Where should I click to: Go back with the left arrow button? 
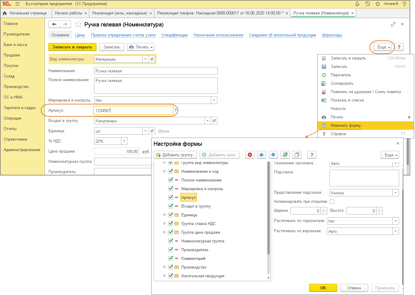point(54,24)
